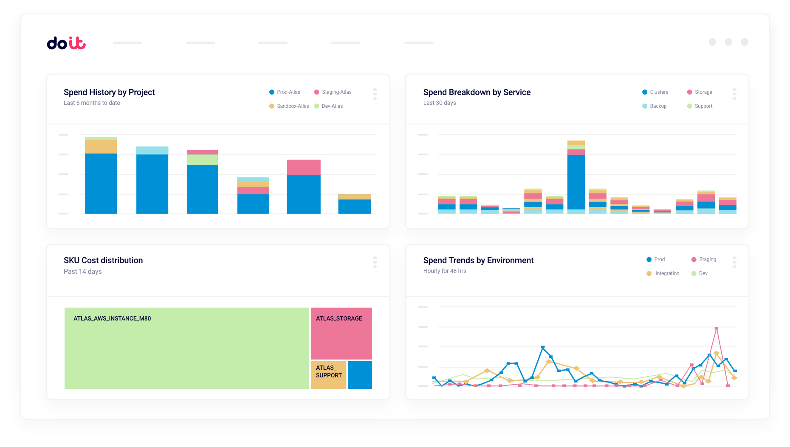Toggle Prod-Atlas series in legend
This screenshot has width=790, height=447.
285,92
